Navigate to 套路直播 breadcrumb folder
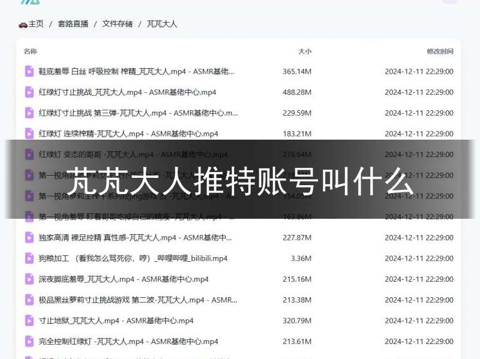This screenshot has width=480, height=359. point(73,24)
